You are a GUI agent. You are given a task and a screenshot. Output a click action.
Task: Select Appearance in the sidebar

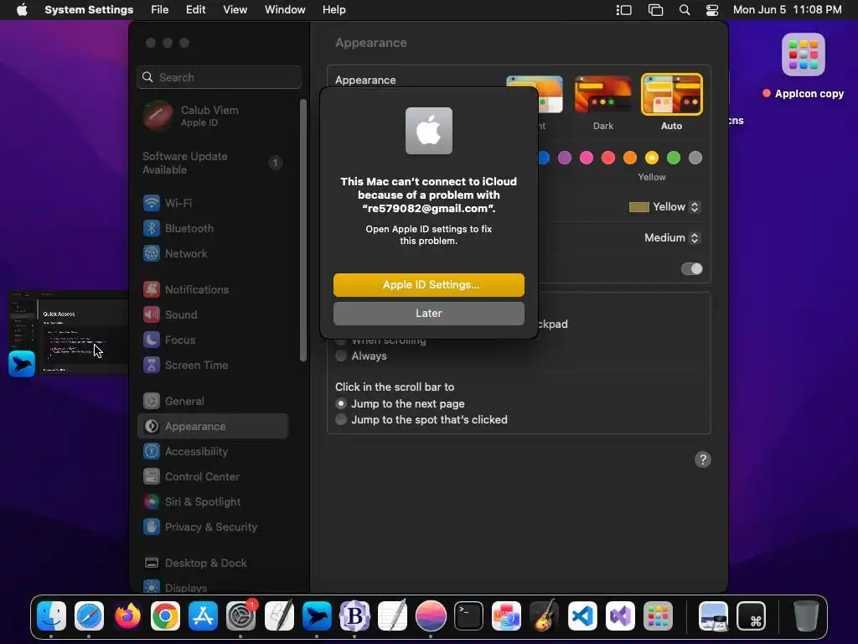click(212, 427)
